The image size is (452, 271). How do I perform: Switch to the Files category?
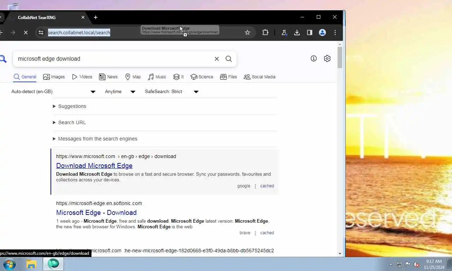point(228,77)
